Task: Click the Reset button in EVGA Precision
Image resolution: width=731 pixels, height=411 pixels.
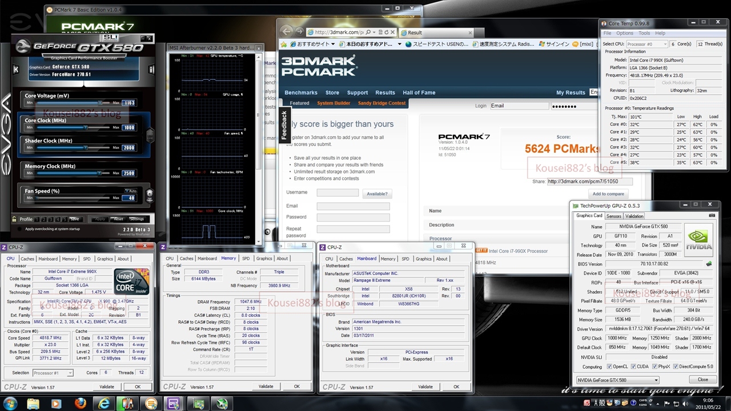Action: (x=118, y=219)
